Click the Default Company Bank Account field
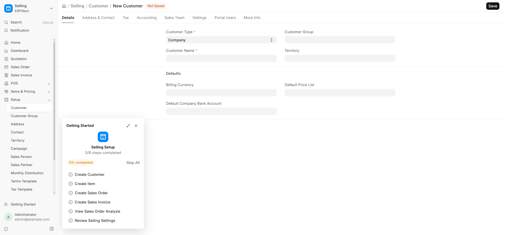 (221, 111)
